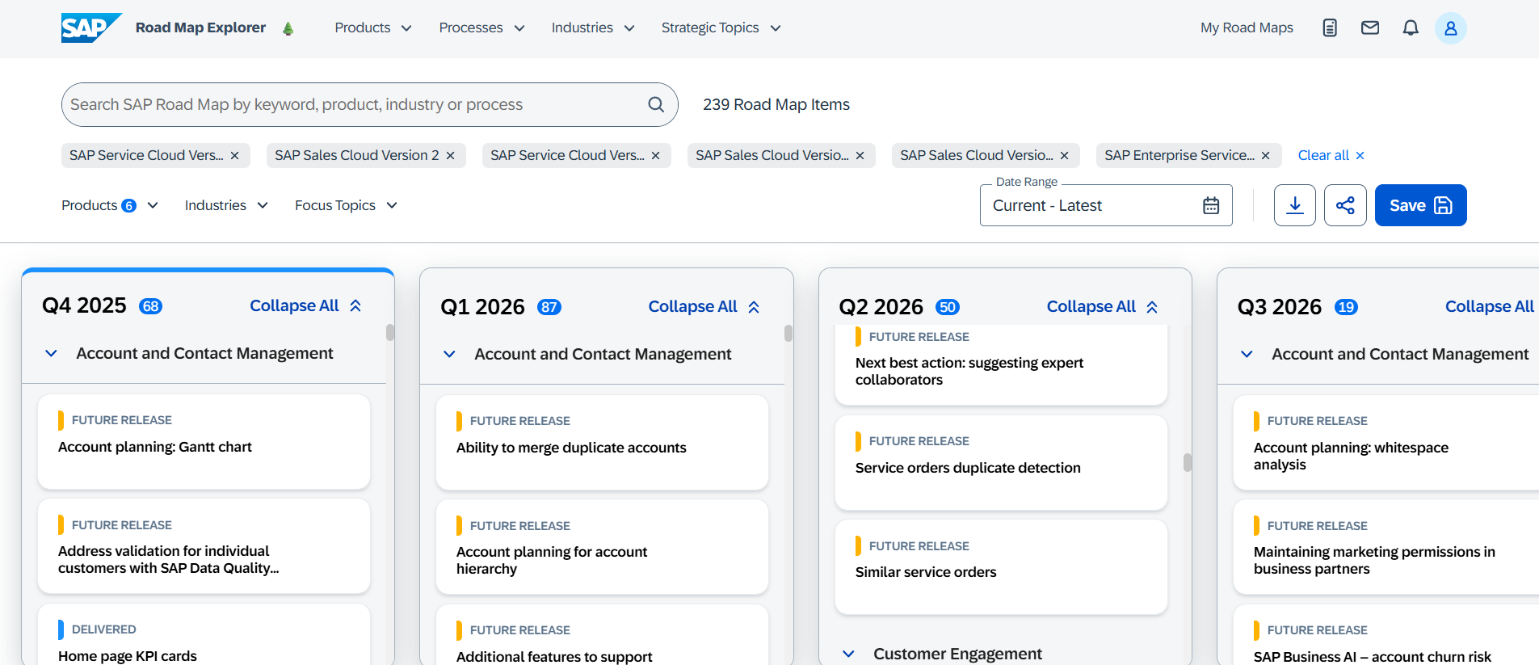Open the document list icon in header
The height and width of the screenshot is (665, 1539).
(1329, 28)
